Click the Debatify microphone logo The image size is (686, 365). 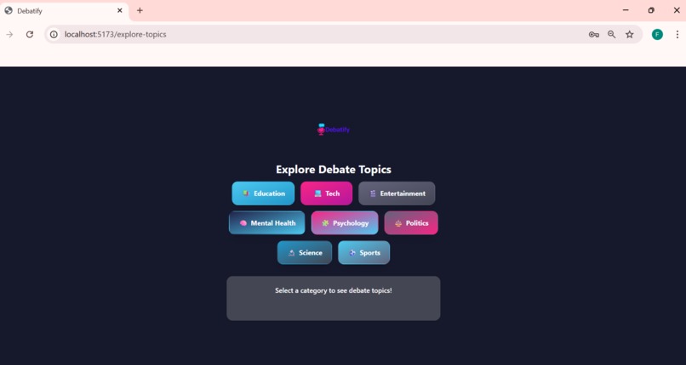(x=334, y=129)
